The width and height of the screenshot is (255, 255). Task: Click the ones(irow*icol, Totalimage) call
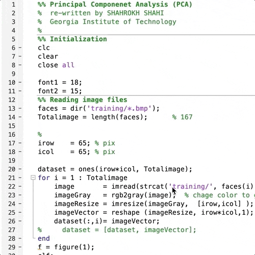click(135, 169)
